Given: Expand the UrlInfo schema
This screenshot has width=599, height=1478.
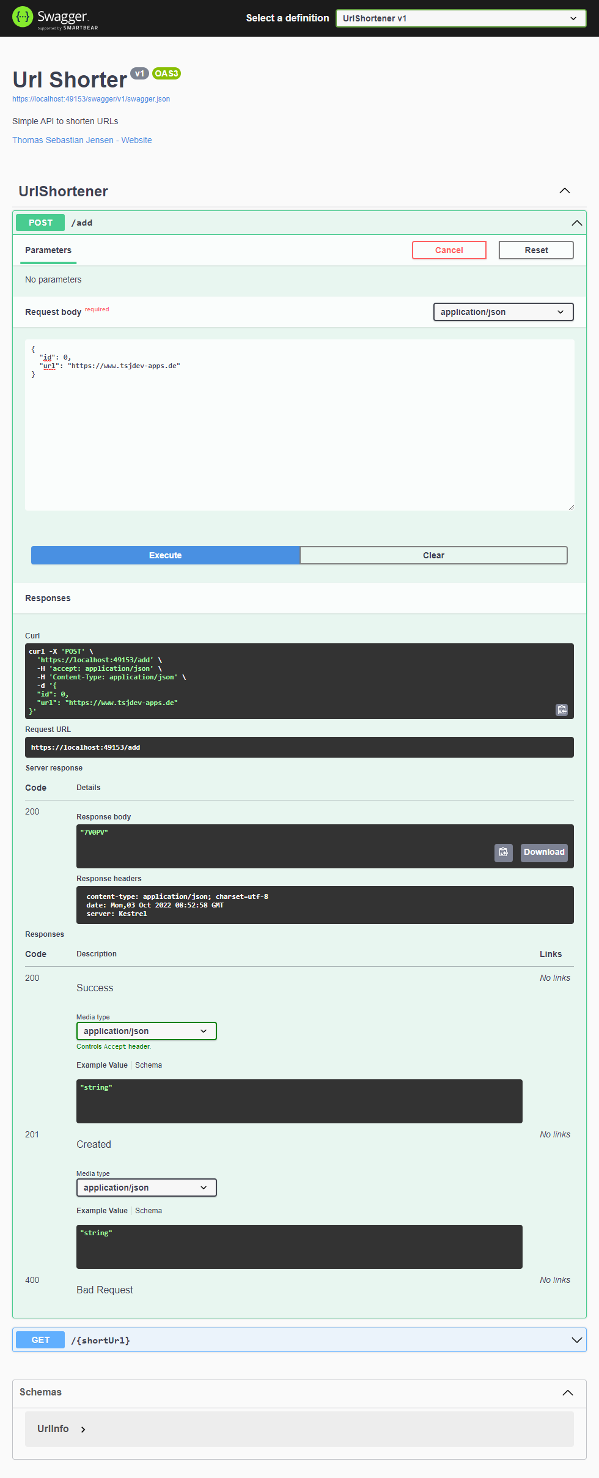Looking at the screenshot, I should click(x=83, y=1429).
